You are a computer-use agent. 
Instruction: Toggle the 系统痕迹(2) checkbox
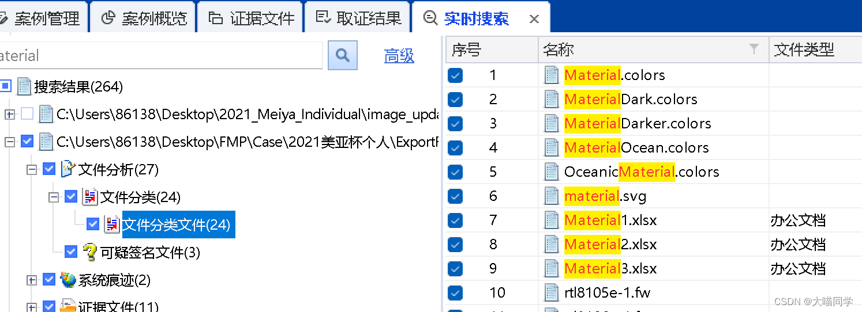tap(49, 279)
